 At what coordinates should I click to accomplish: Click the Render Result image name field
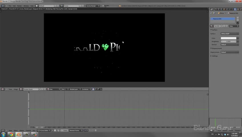click(x=31, y=89)
